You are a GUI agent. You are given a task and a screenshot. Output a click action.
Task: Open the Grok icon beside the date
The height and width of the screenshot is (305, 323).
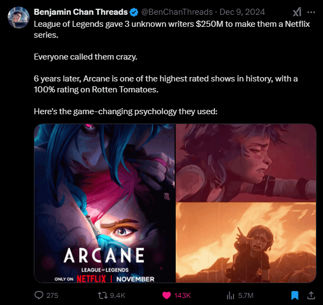click(x=297, y=12)
